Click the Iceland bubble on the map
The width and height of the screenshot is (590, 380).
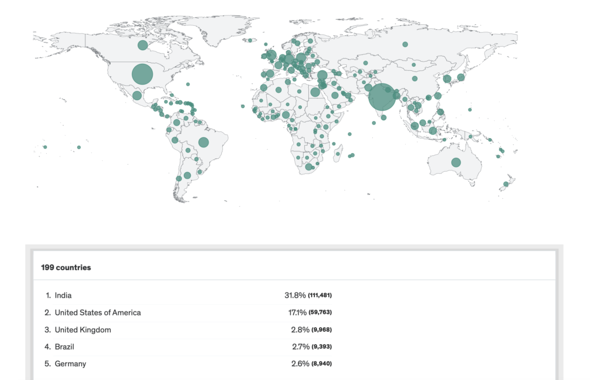coord(251,40)
